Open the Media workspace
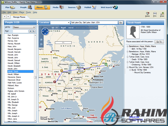168x126 pixels. pos(58,7)
